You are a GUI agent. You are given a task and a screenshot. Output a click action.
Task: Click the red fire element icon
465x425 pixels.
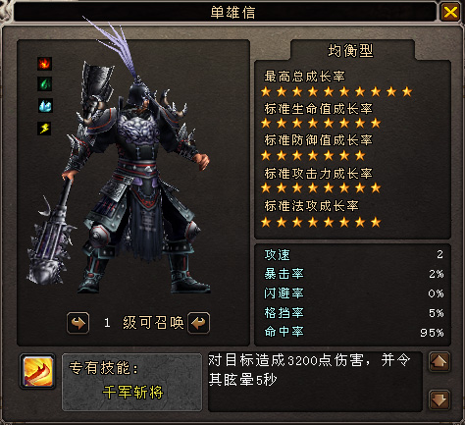[x=44, y=64]
